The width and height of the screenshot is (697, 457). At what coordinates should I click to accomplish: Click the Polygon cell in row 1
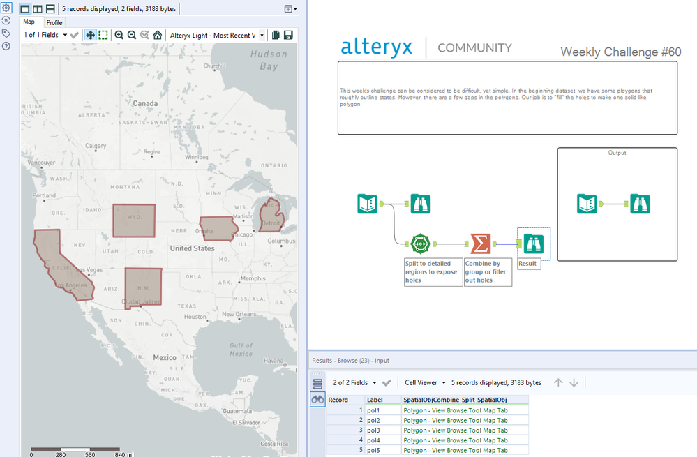[x=465, y=410]
